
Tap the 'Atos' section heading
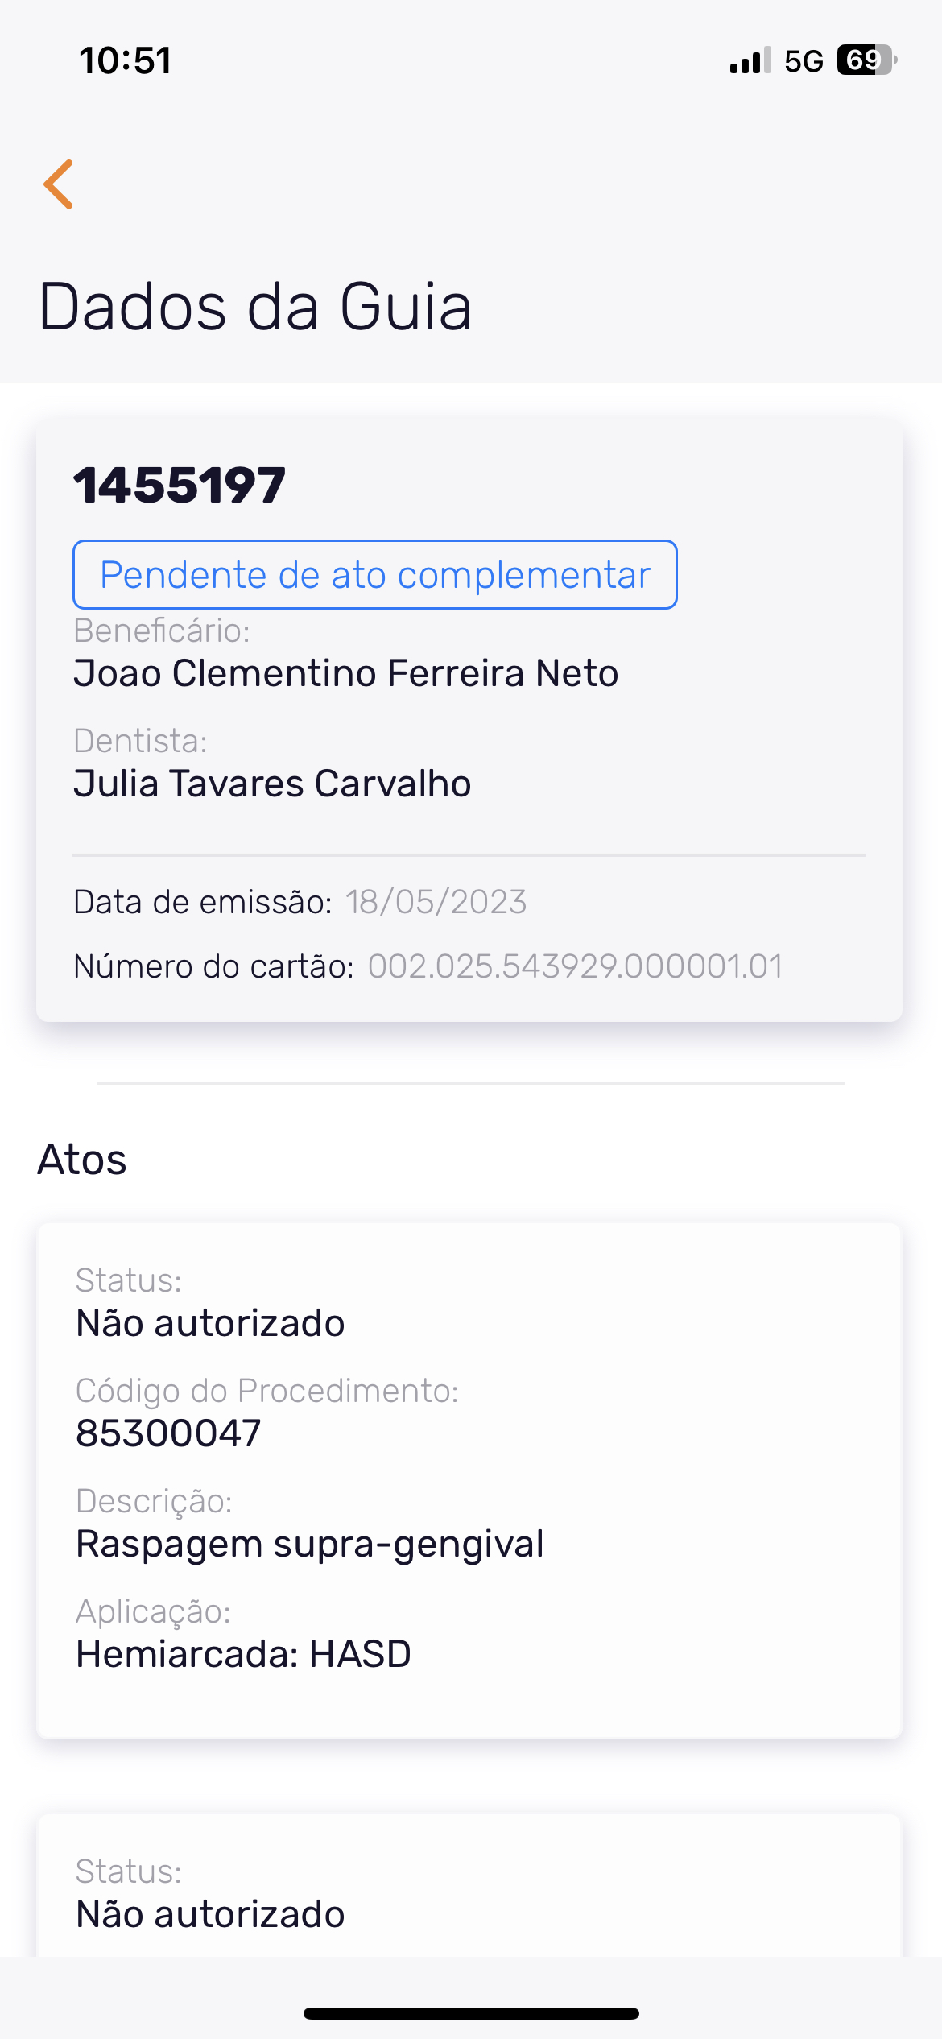[82, 1160]
